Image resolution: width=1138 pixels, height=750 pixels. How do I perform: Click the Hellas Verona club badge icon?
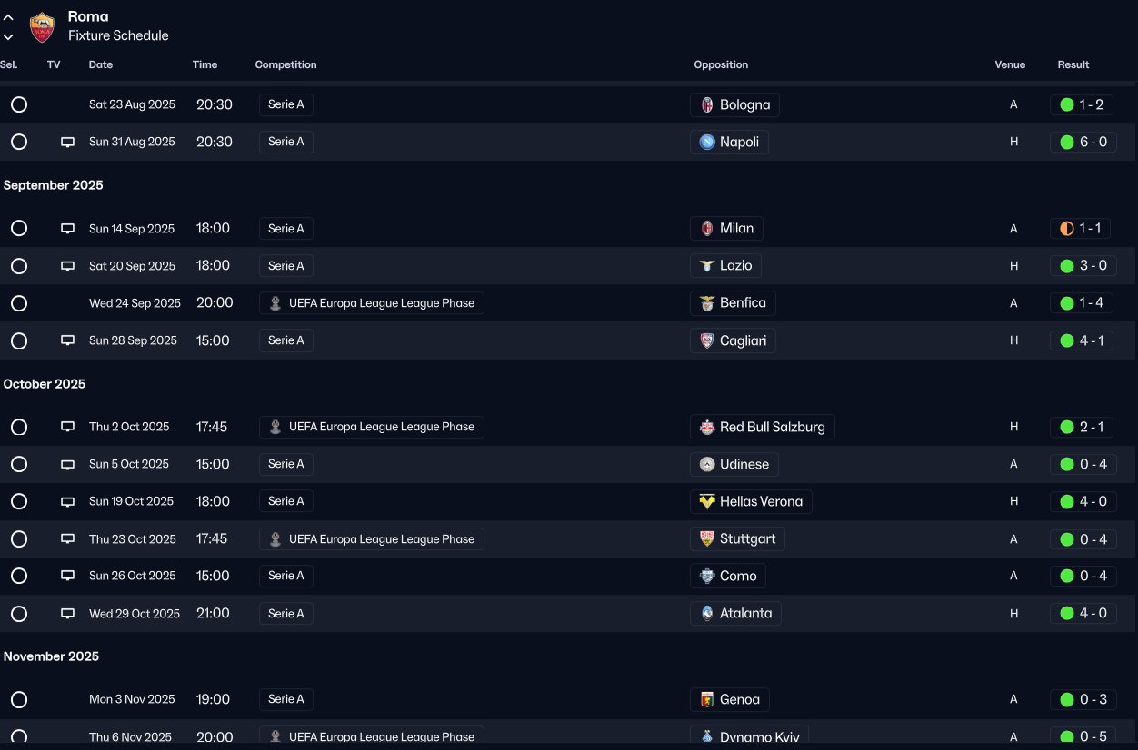(707, 501)
